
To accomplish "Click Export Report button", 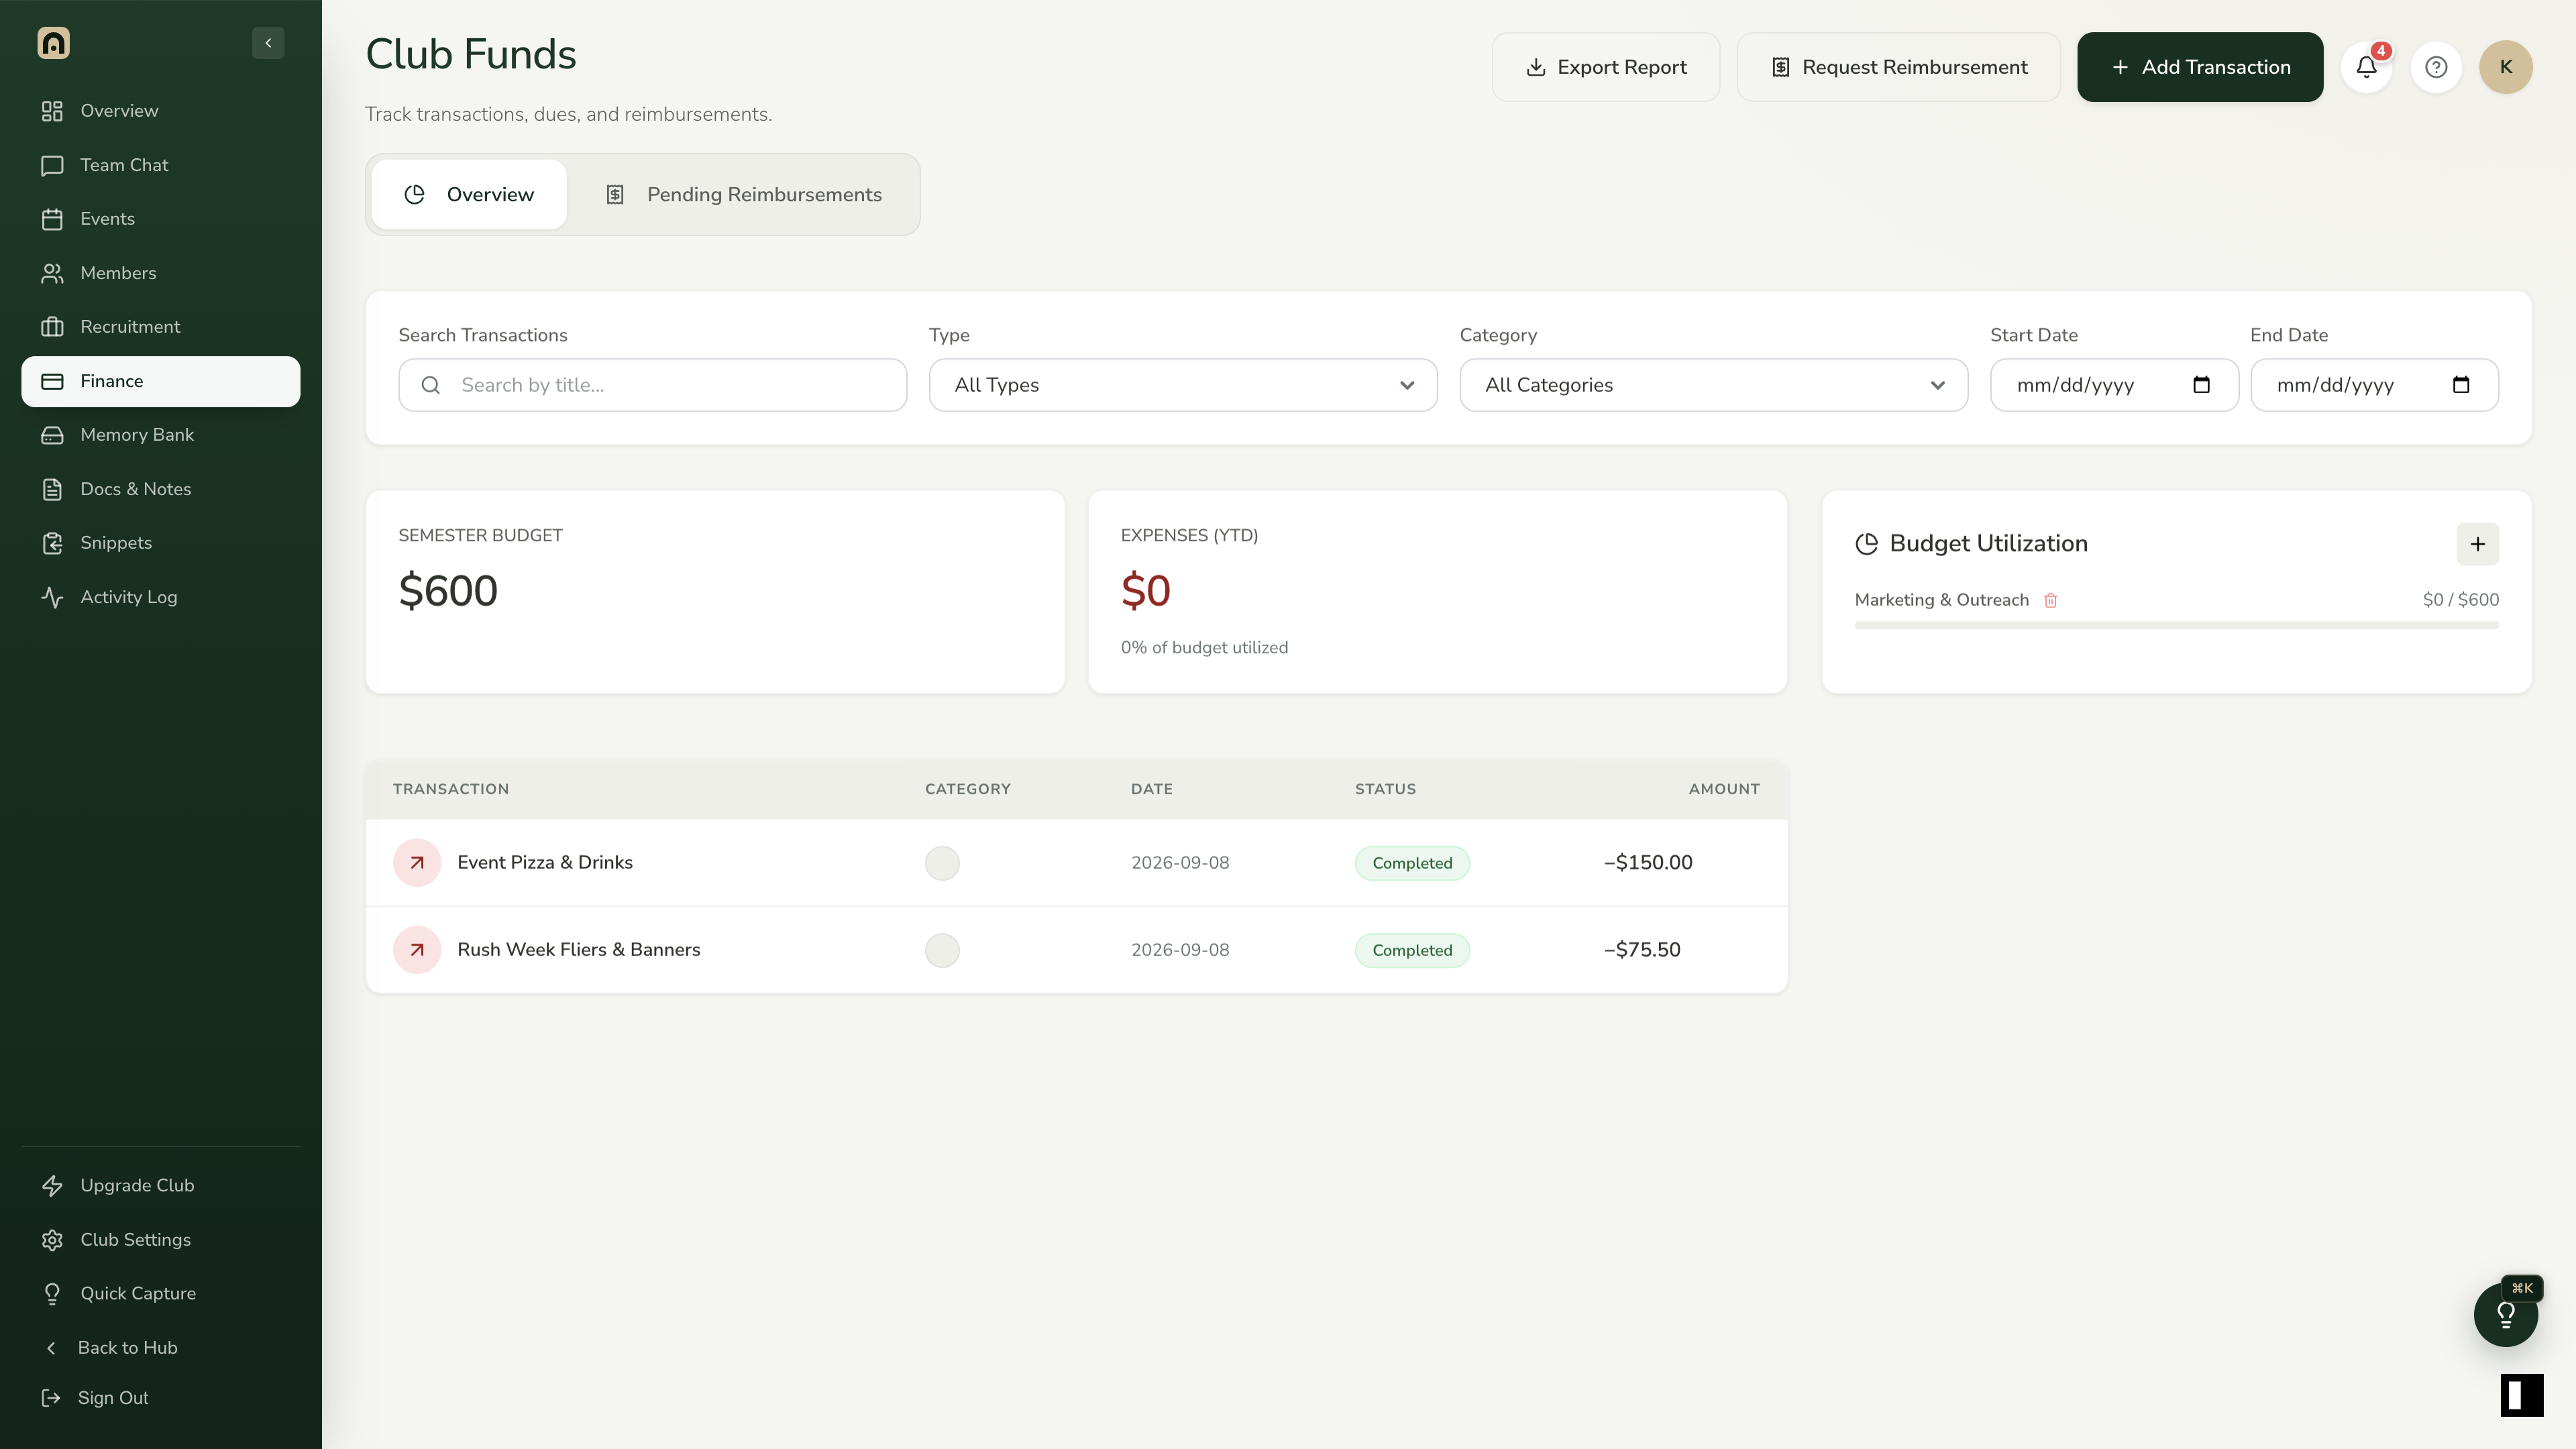I will coord(1606,67).
